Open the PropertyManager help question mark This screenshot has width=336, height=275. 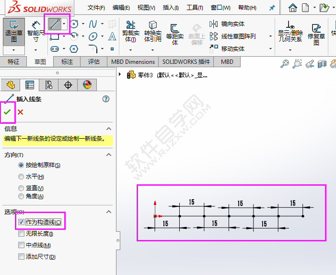(x=106, y=99)
